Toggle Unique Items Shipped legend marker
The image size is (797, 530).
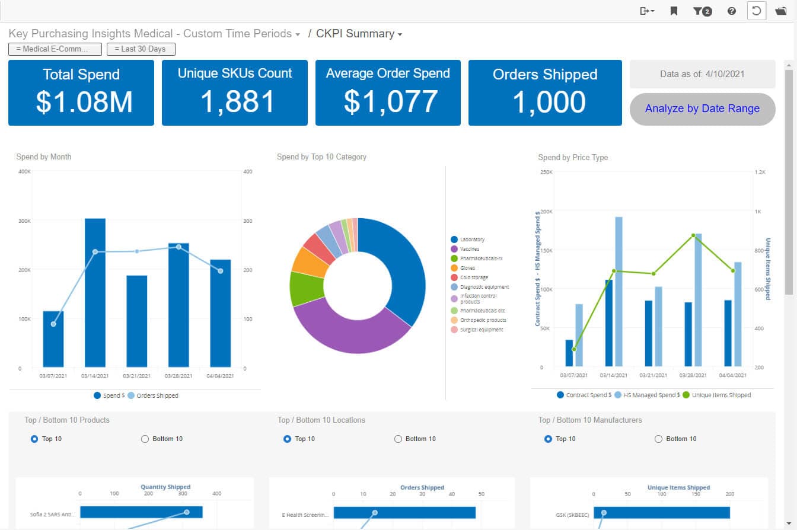click(687, 395)
